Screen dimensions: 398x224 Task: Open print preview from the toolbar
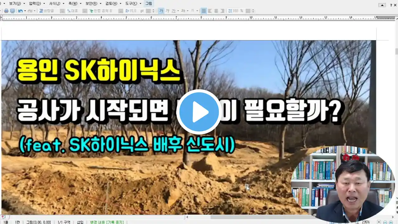click(12, 11)
